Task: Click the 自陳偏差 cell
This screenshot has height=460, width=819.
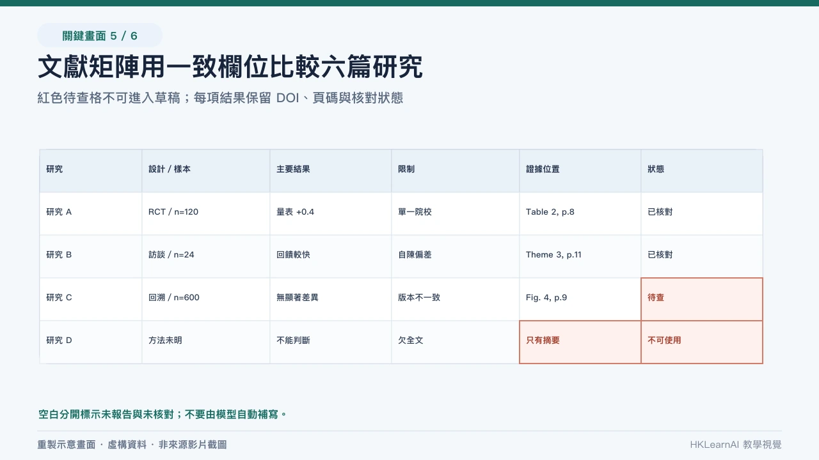Action: click(x=456, y=257)
